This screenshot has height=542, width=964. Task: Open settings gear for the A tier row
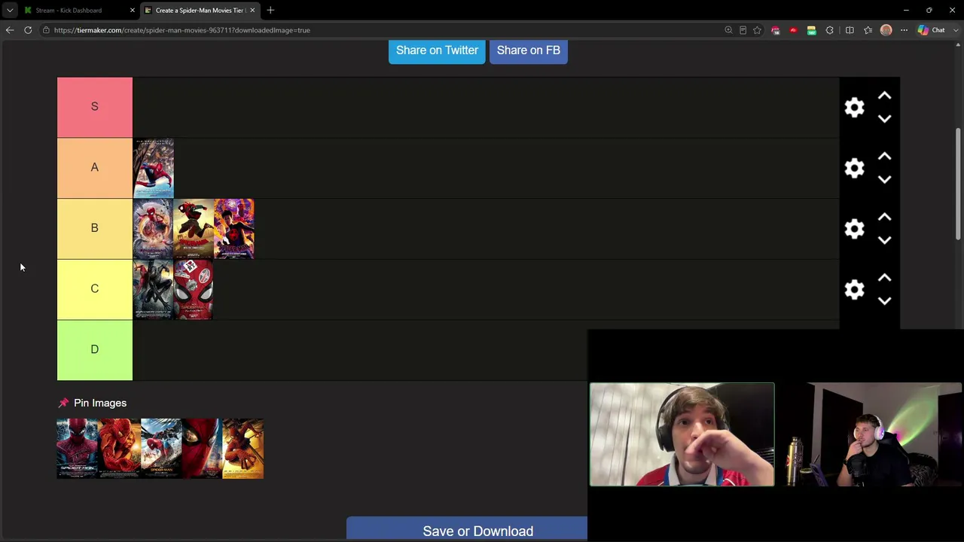854,168
